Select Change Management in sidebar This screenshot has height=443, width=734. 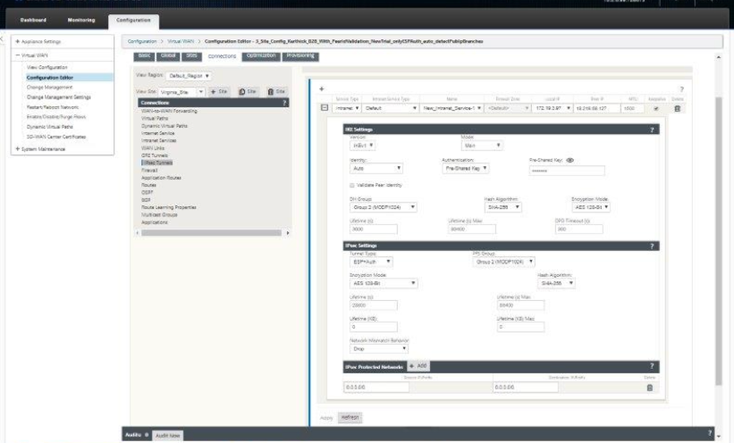50,88
